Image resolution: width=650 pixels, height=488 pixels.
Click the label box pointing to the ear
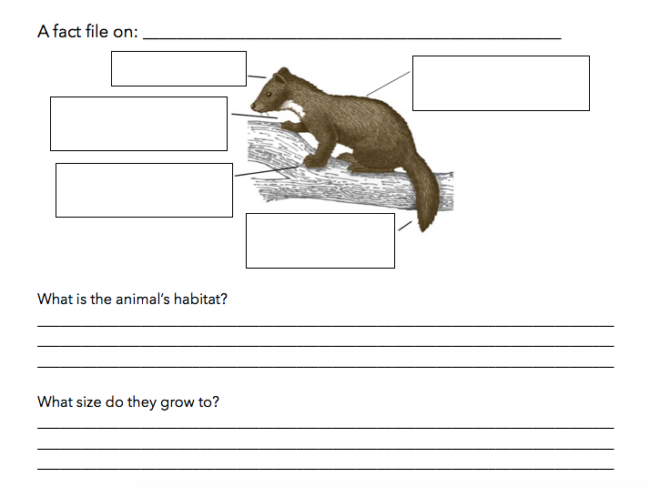178,69
